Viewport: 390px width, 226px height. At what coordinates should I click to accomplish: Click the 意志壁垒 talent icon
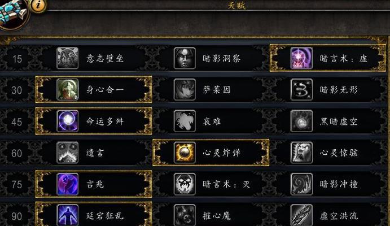click(67, 58)
